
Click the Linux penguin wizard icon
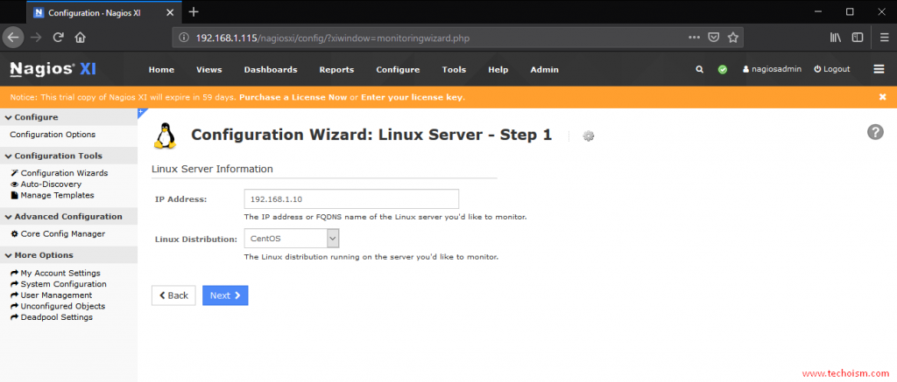click(166, 135)
